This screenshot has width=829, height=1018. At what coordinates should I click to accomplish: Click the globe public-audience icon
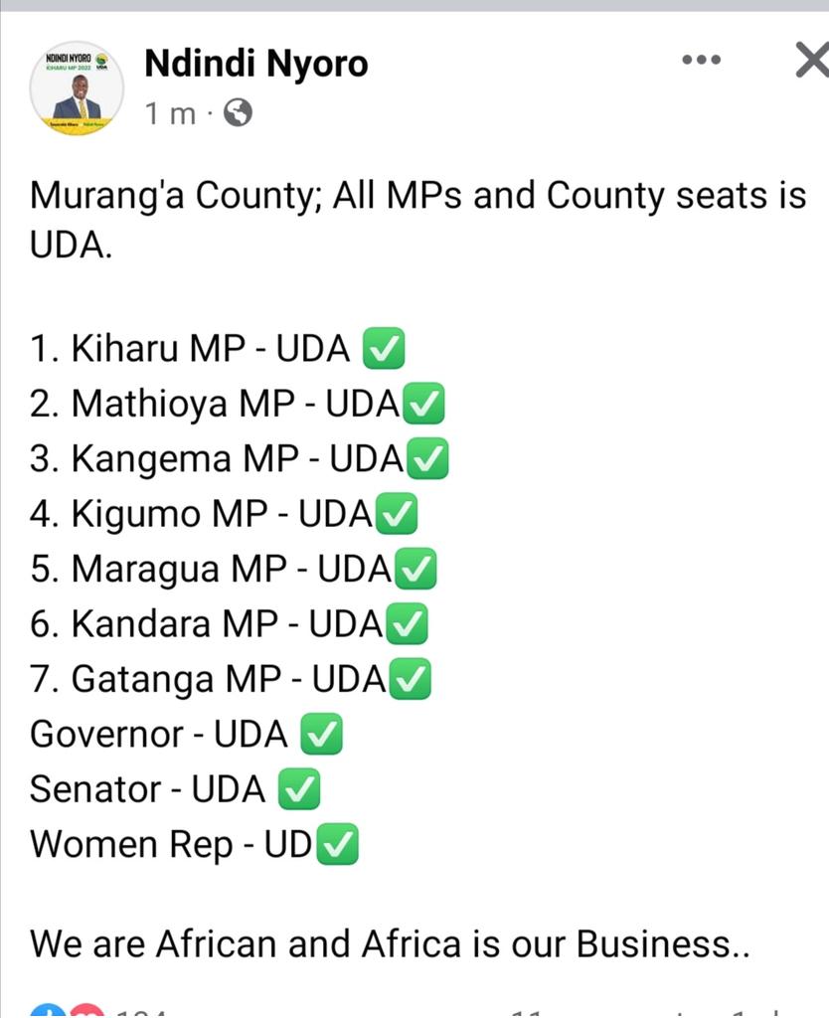238,113
